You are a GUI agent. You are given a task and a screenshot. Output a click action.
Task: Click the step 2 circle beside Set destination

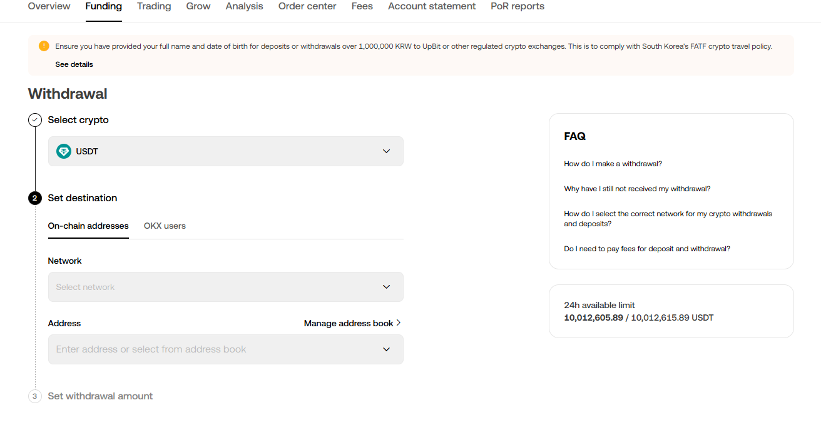[x=35, y=198]
